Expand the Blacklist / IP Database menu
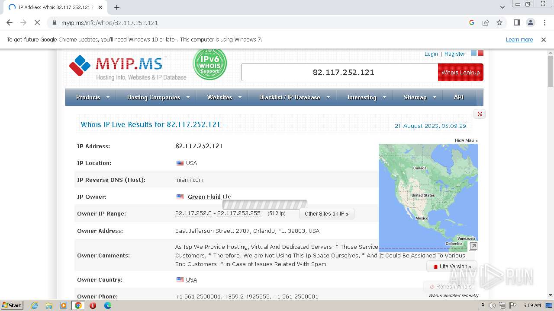Screen dimensions: 554x311 294,98
